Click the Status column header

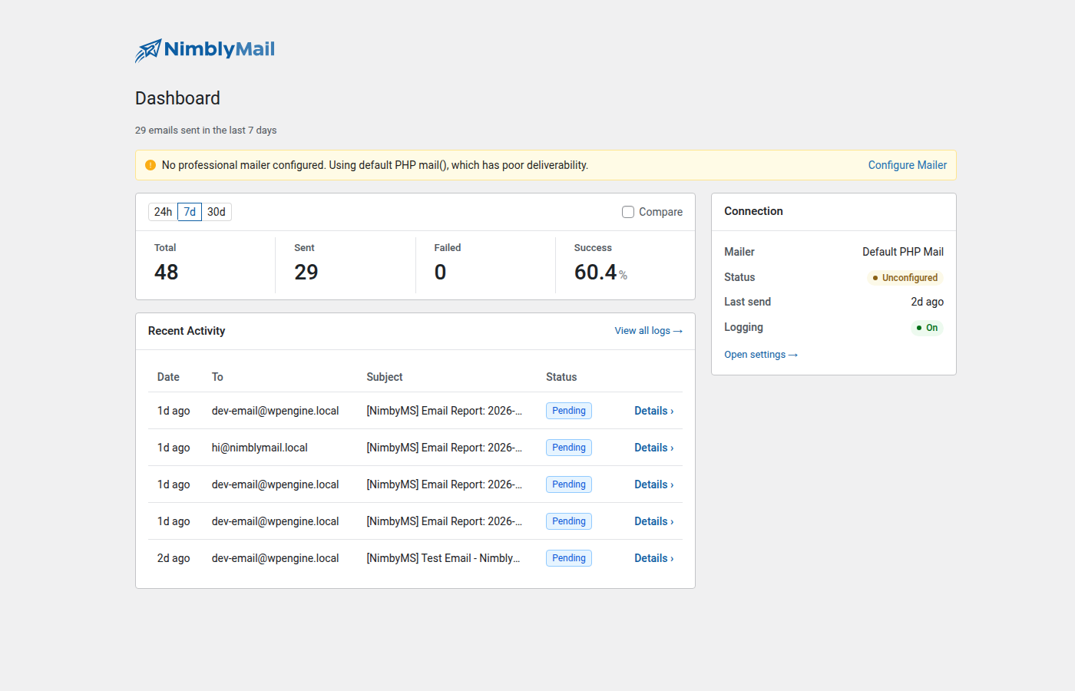[561, 377]
